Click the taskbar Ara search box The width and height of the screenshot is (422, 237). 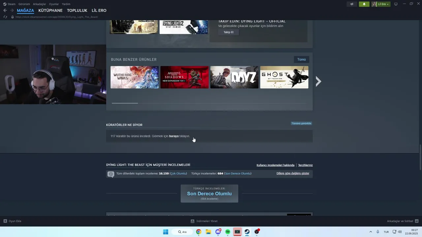pos(182,232)
